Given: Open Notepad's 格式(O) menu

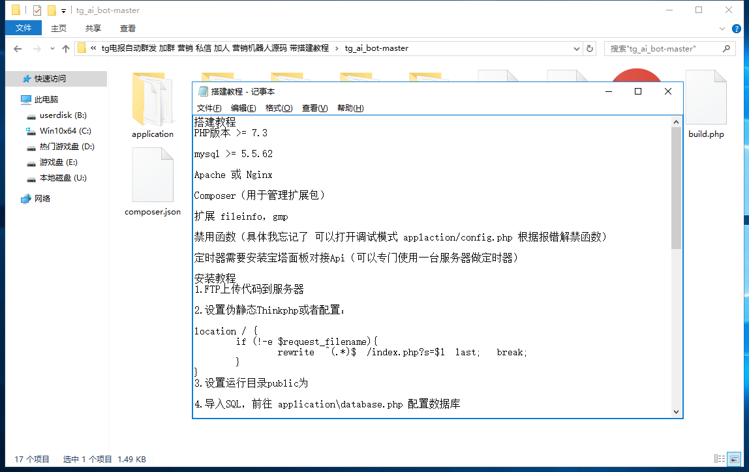Looking at the screenshot, I should [279, 108].
